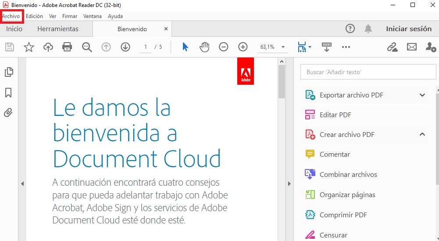
Task: Open the Archivo menu
Action: 11,16
